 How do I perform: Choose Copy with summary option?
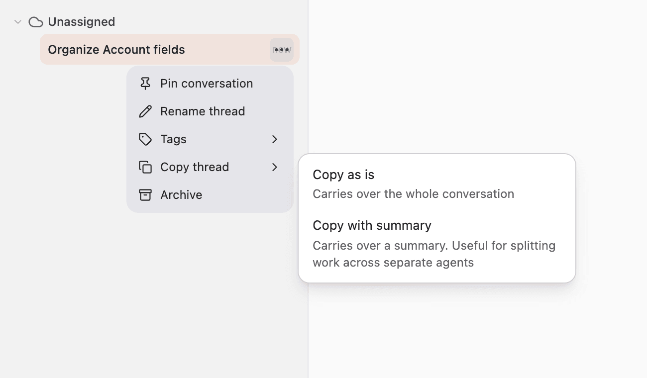pos(436,244)
